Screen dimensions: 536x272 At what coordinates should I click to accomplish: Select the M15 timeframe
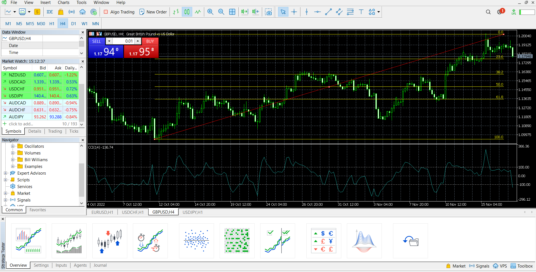(x=30, y=24)
